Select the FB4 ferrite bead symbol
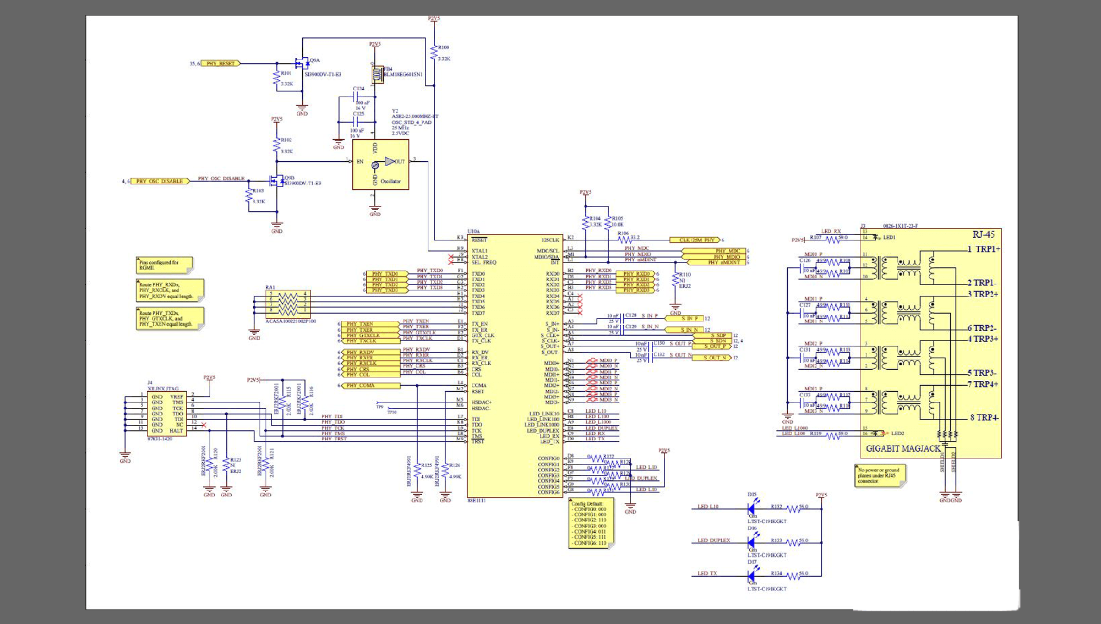 point(378,75)
